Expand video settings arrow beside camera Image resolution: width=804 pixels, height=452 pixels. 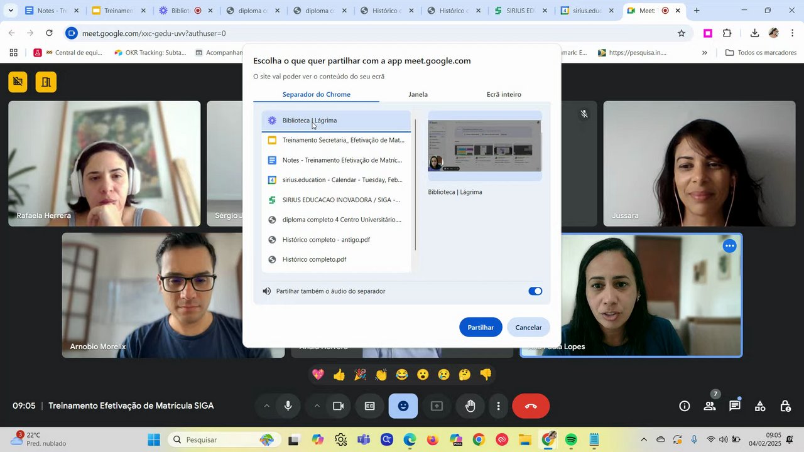317,406
